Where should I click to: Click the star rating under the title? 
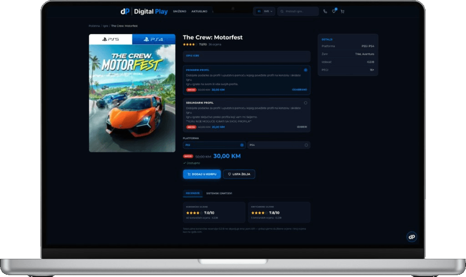(x=190, y=44)
